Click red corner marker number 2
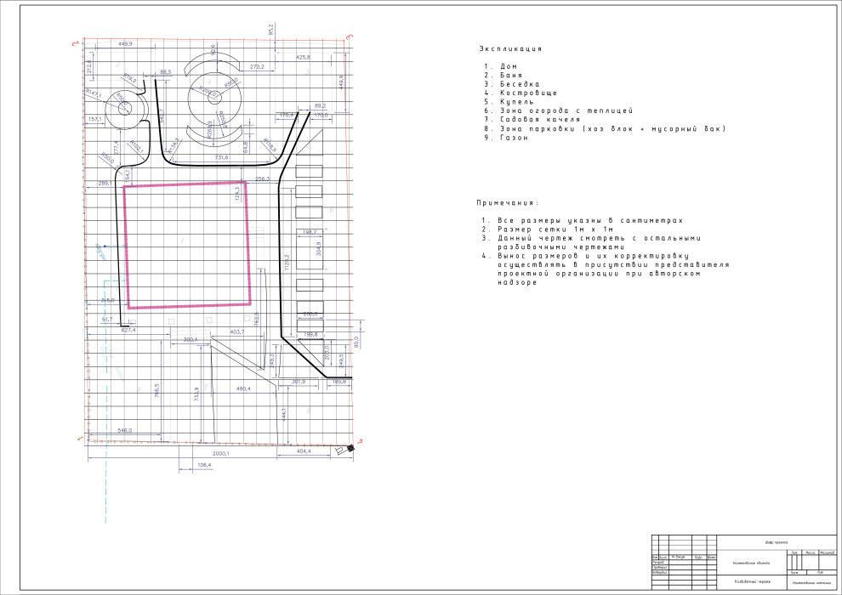The height and width of the screenshot is (595, 842). pyautogui.click(x=76, y=42)
